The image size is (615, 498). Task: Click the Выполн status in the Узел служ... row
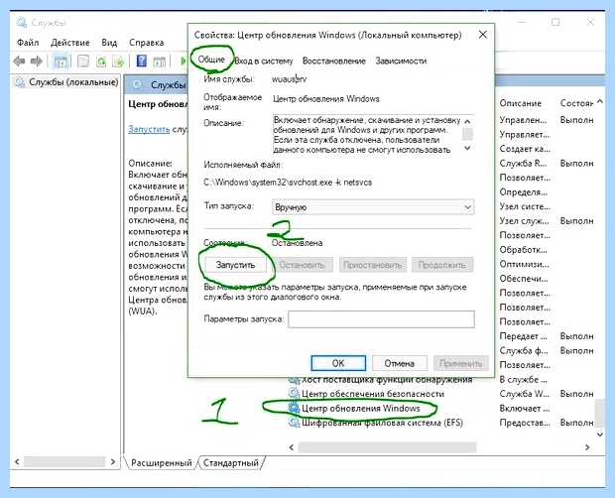pos(576,221)
